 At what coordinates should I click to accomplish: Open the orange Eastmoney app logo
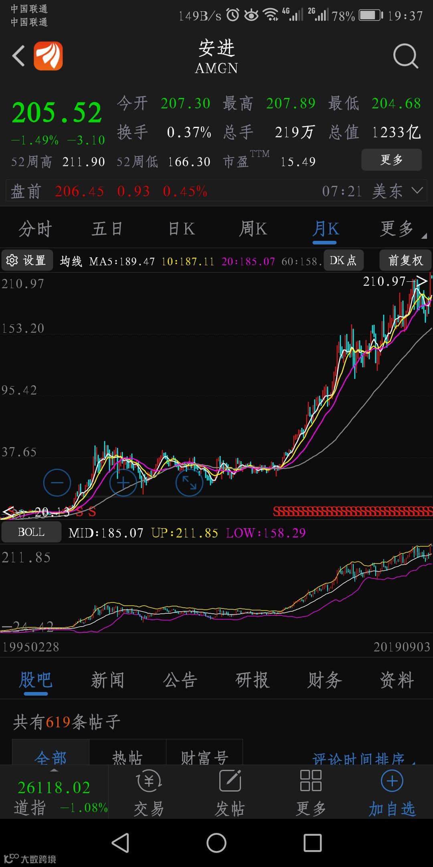(48, 56)
